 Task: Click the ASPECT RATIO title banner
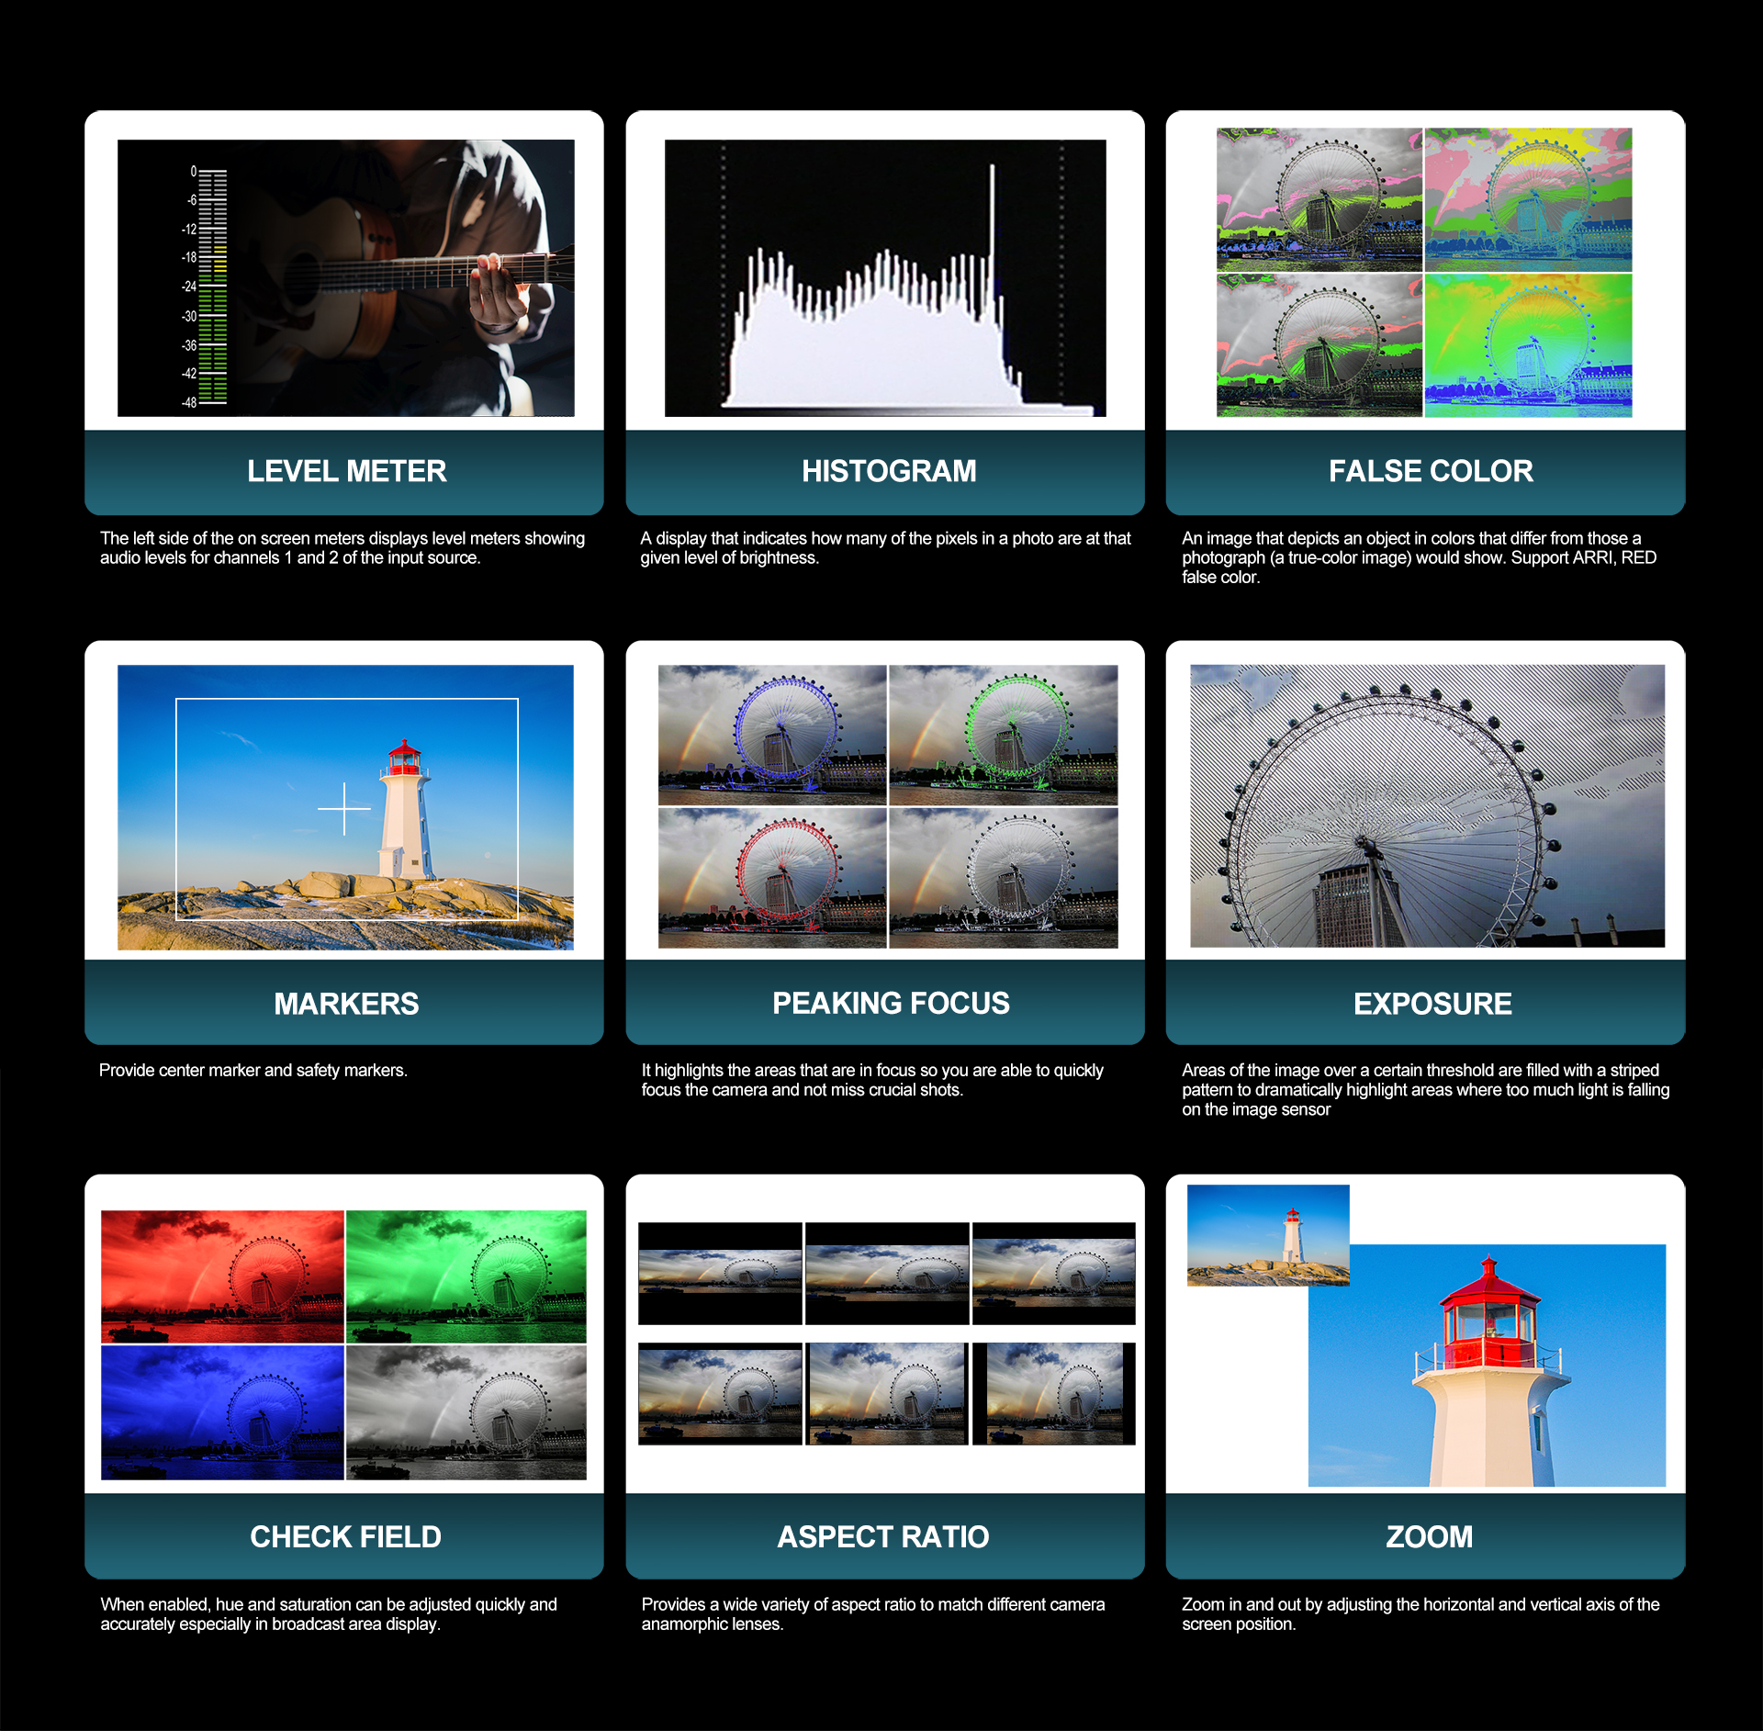click(881, 1536)
